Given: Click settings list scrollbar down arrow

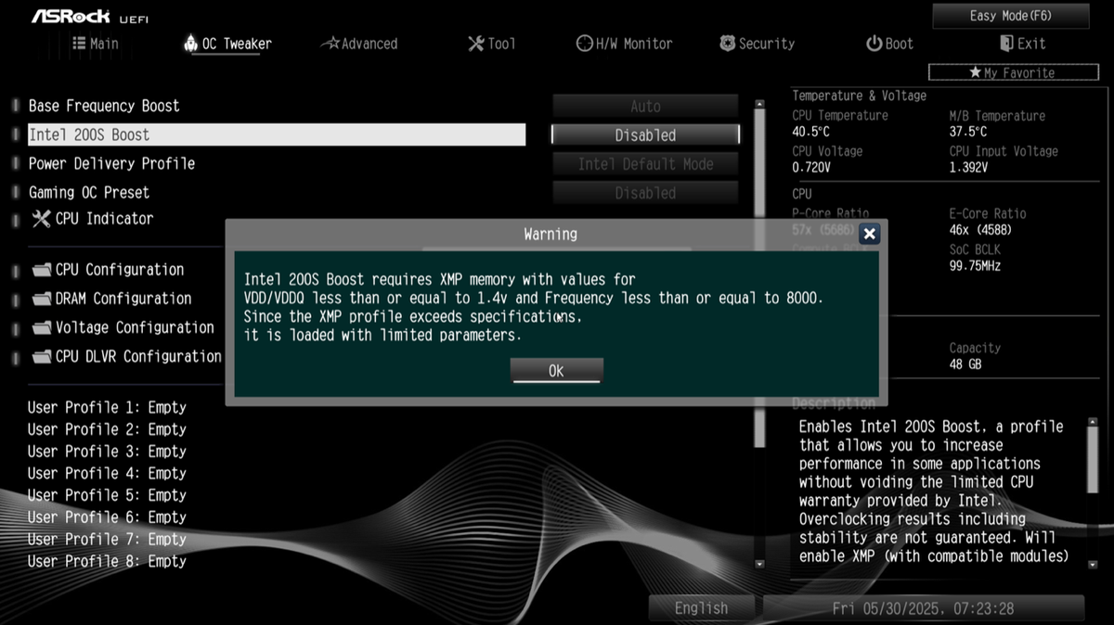Looking at the screenshot, I should [x=759, y=563].
